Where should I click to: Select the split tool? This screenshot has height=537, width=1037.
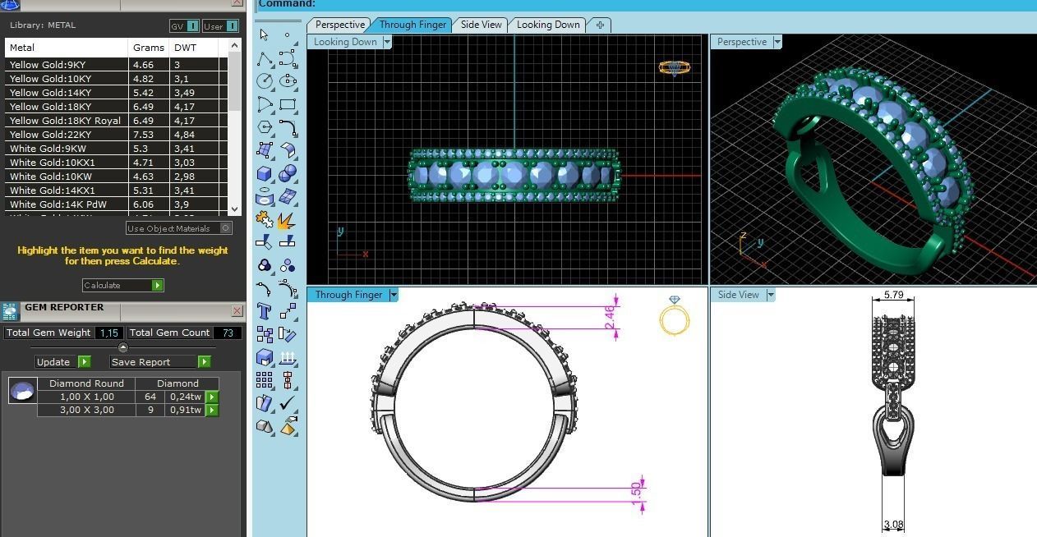point(288,242)
